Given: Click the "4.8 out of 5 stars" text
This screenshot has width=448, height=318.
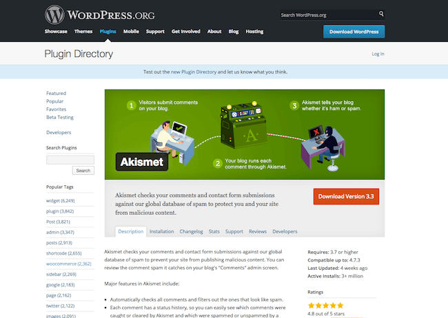Looking at the screenshot, I should click(x=326, y=314).
